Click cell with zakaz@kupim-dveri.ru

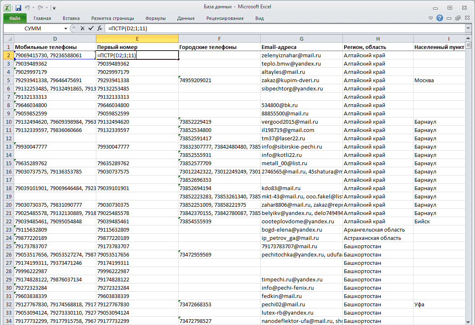301,80
